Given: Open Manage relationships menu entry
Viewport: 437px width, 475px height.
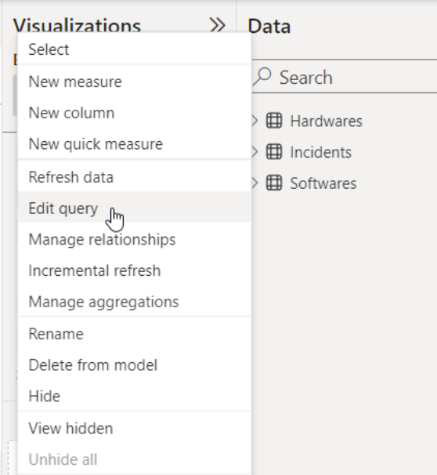Looking at the screenshot, I should tap(135, 240).
